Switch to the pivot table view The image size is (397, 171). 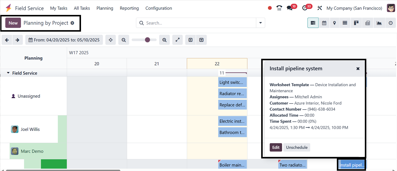(x=368, y=23)
